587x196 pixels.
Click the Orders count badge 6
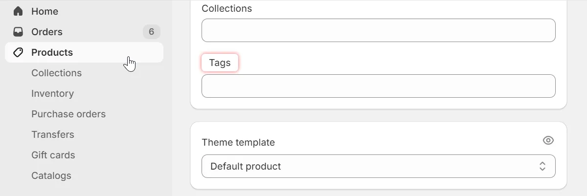pyautogui.click(x=151, y=32)
